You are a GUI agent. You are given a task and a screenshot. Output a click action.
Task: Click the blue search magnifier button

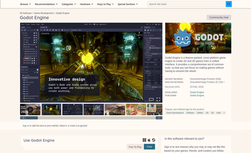tap(229, 4)
